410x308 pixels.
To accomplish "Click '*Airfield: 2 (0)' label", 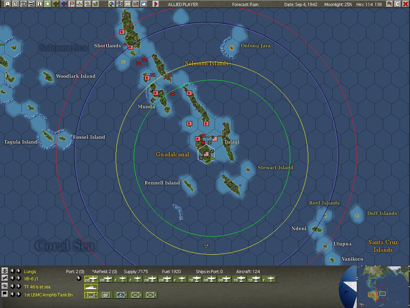I will coord(105,272).
